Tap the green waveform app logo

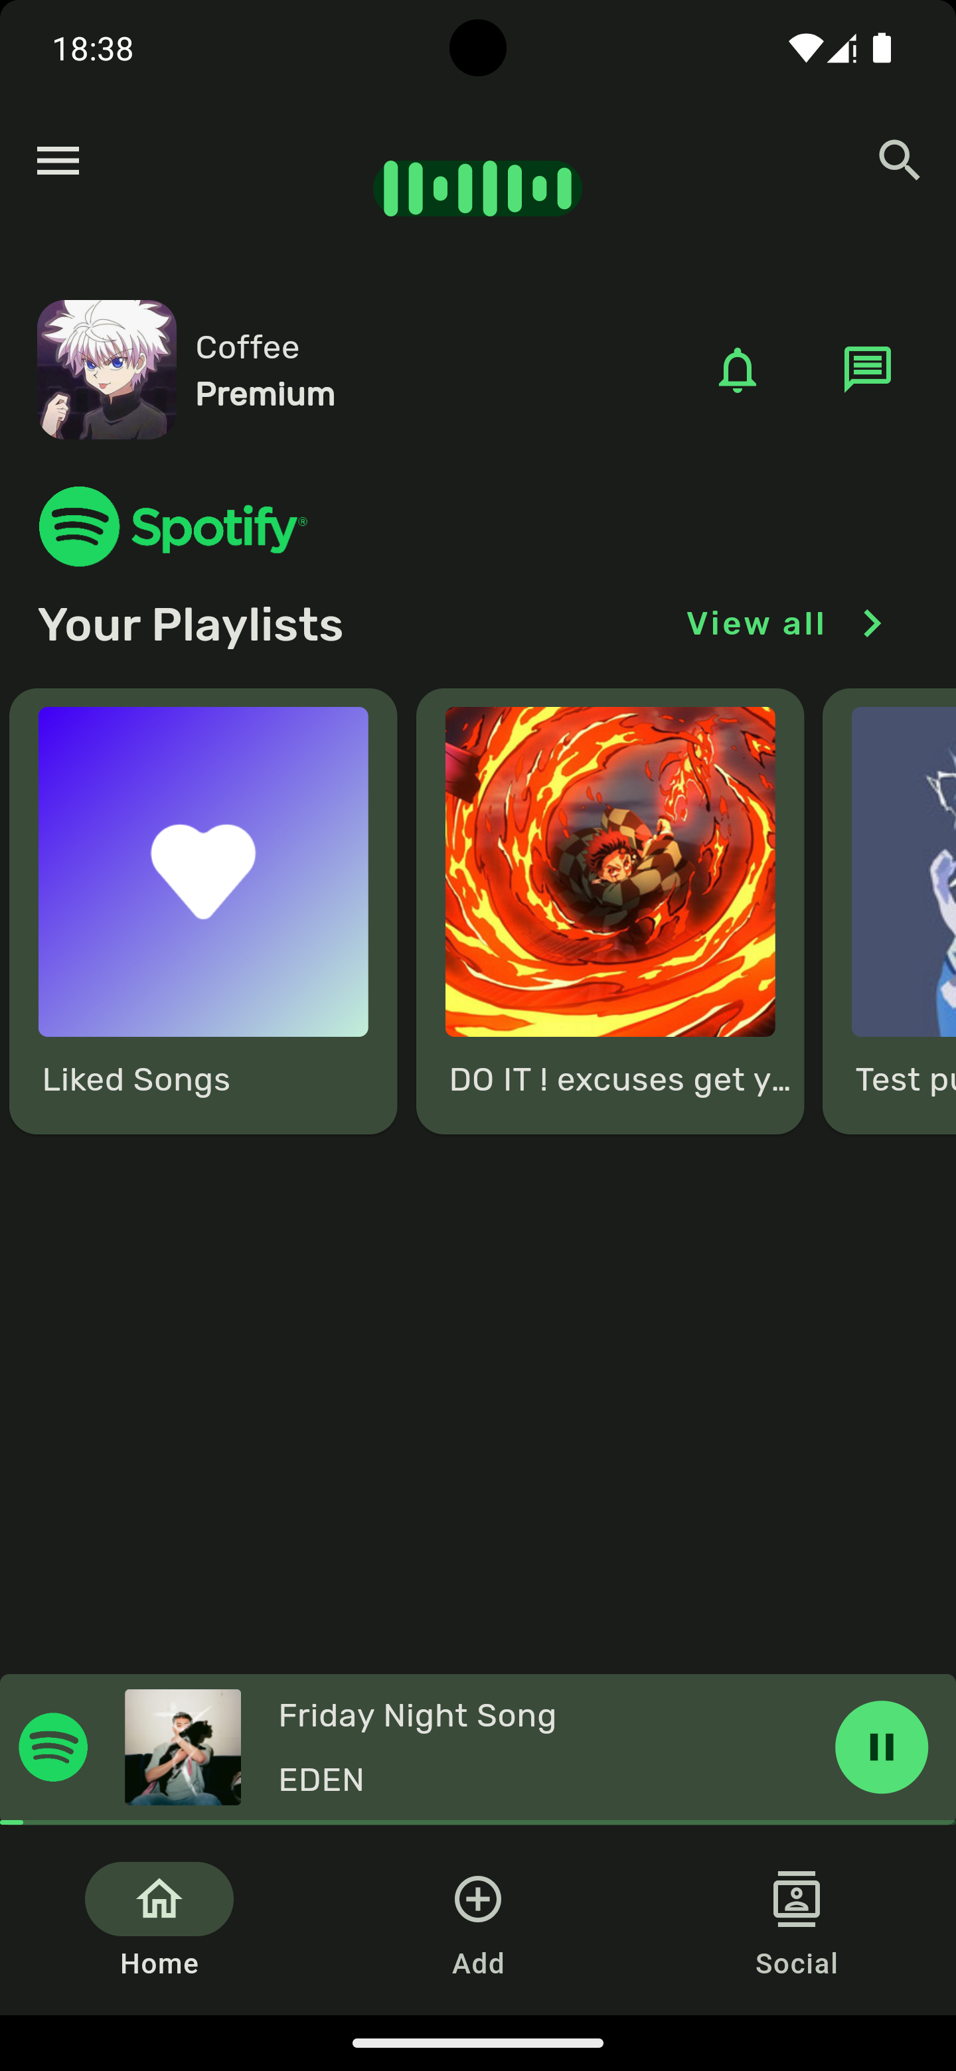click(477, 188)
